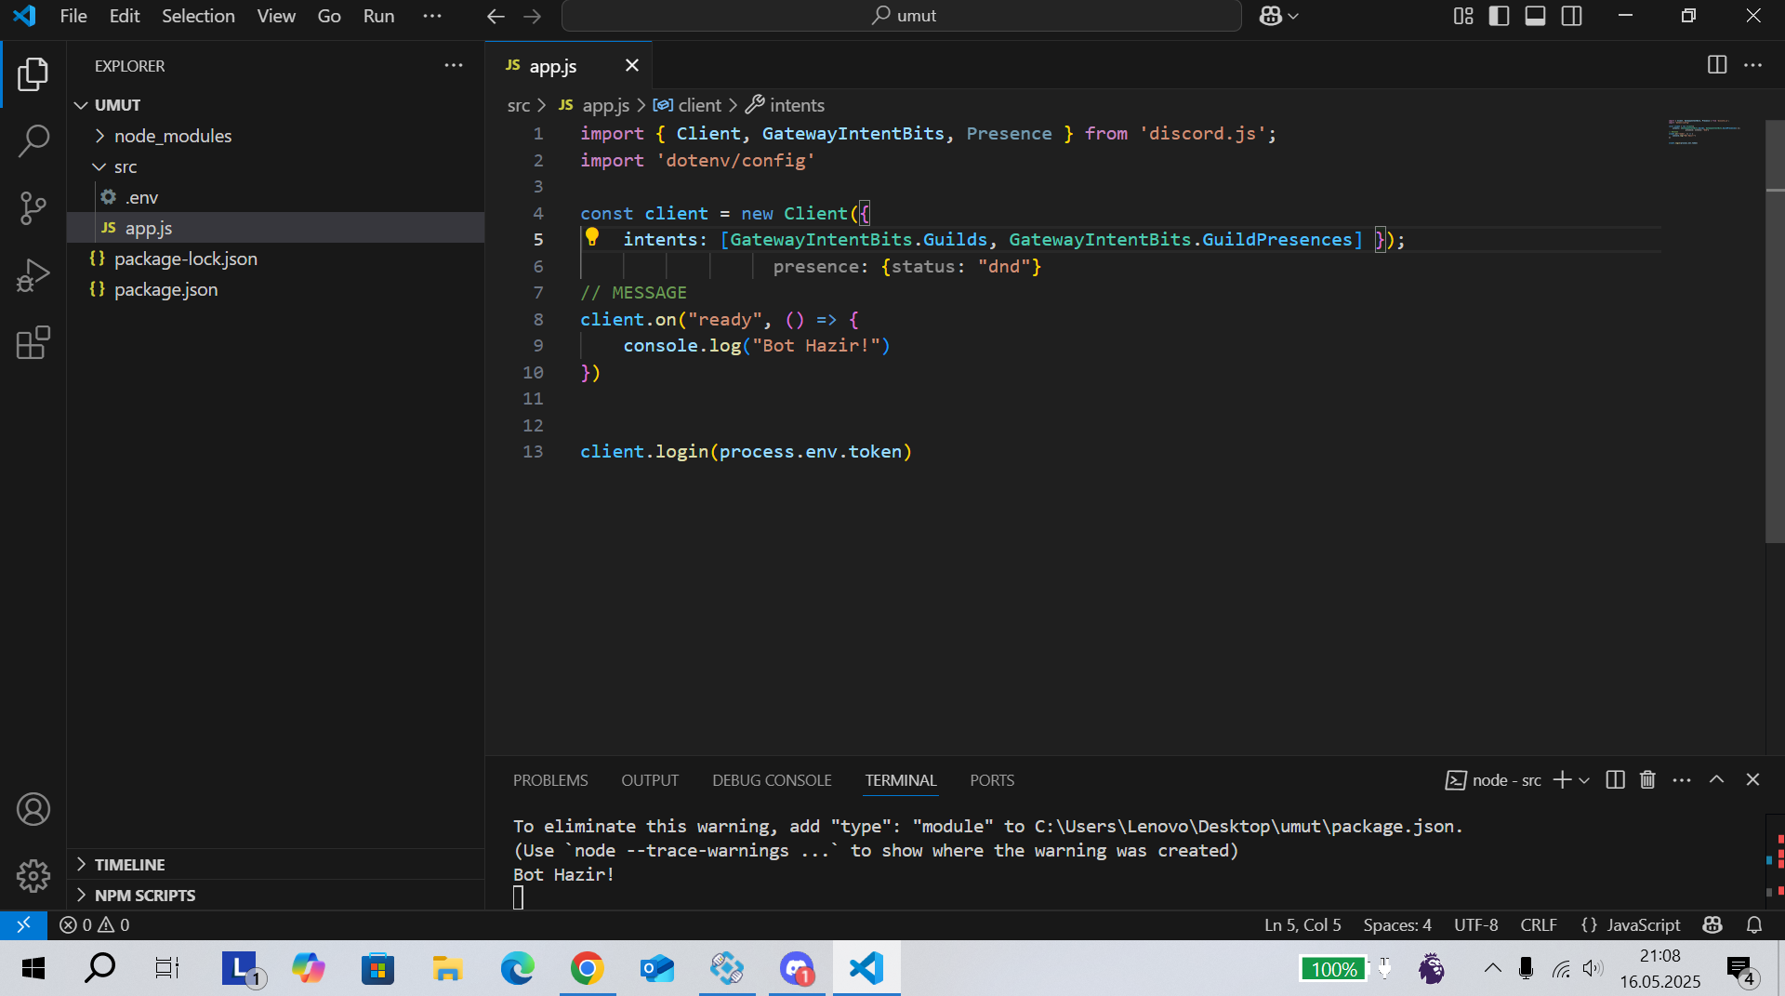Click the client breadcrumb segment
The image size is (1785, 996).
coord(687,105)
